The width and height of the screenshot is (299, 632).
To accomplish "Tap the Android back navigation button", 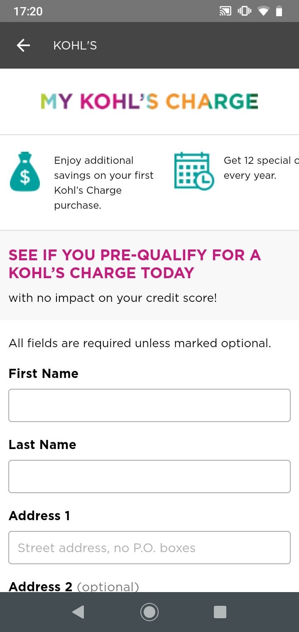I will click(x=78, y=612).
